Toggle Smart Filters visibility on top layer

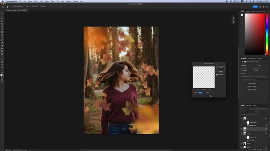point(246,122)
